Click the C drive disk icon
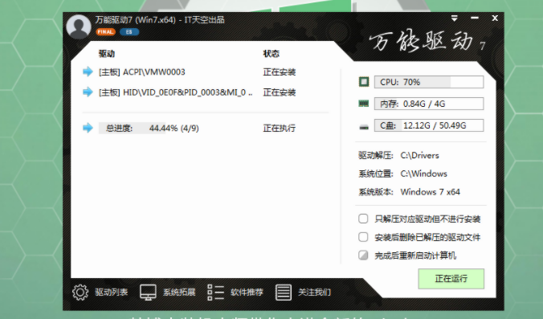The height and width of the screenshot is (319, 543). pos(364,128)
